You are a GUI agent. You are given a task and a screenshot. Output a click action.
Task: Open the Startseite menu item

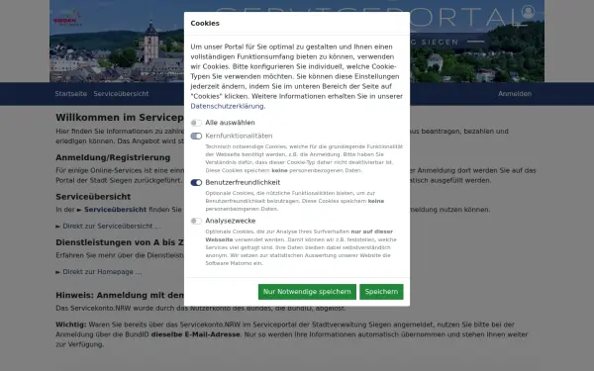pos(71,94)
